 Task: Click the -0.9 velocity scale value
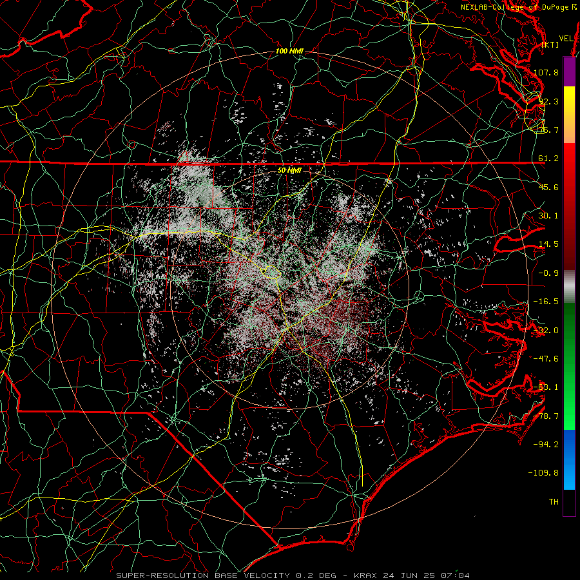[x=548, y=273]
